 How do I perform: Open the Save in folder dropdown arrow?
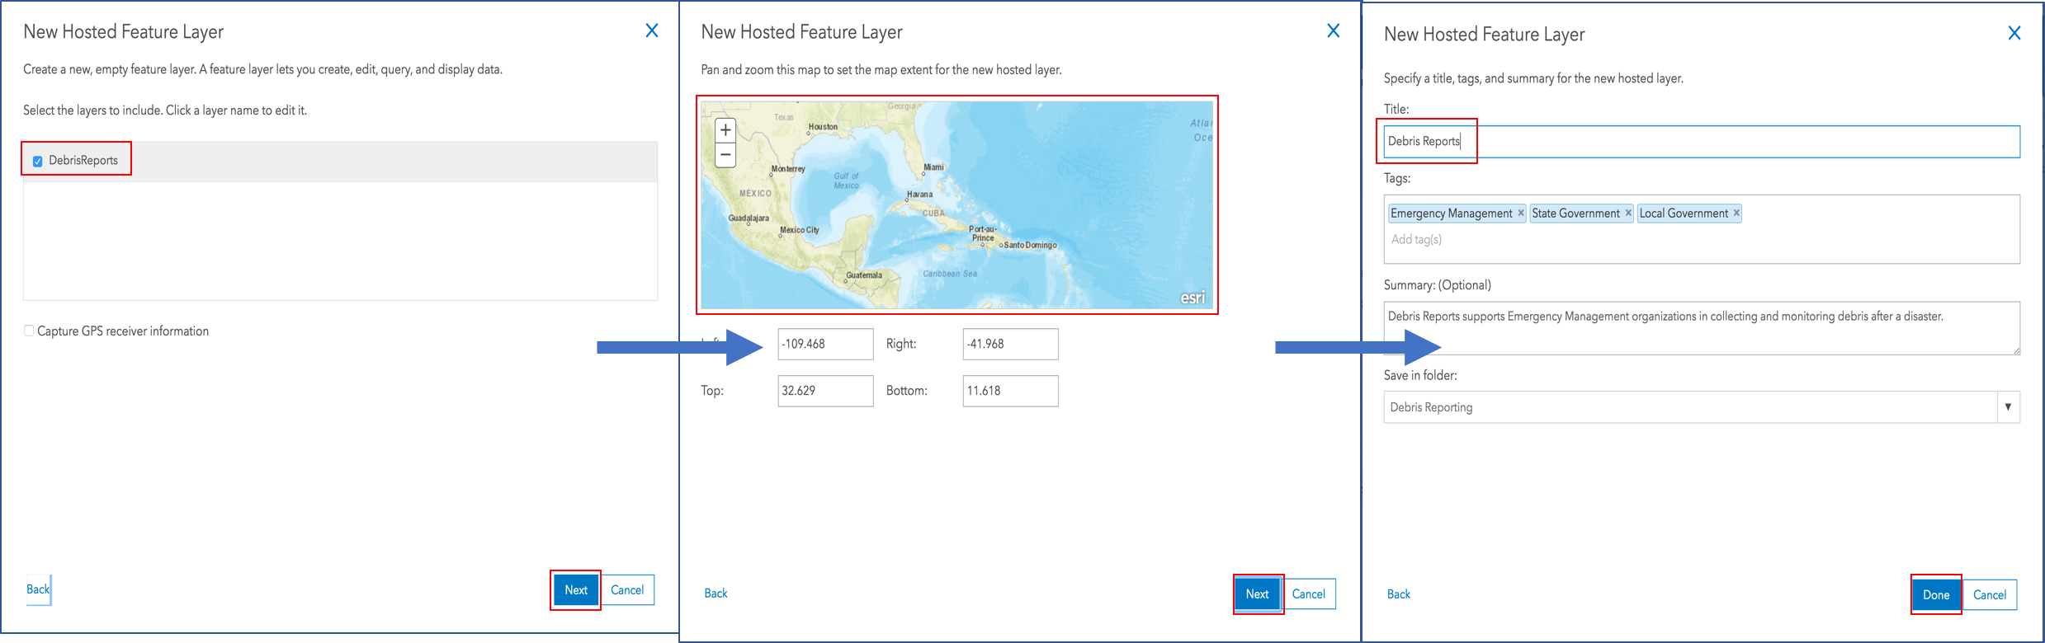coord(2008,407)
